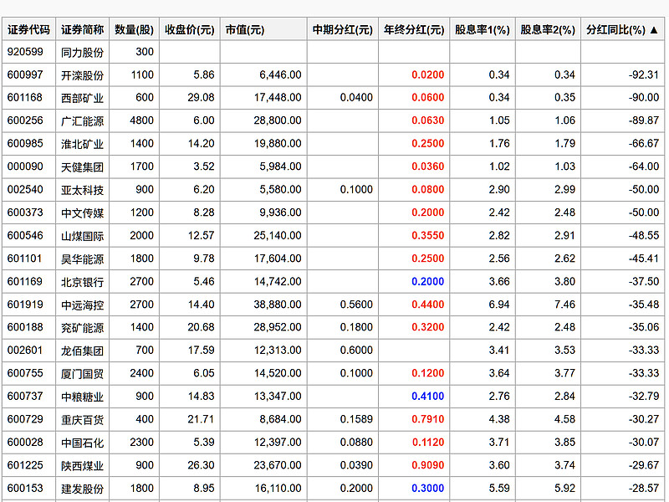Select dividend yield 6.94
This screenshot has width=669, height=502.
[x=499, y=305]
